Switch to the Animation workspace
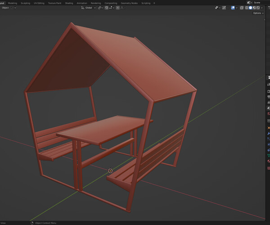 coord(82,3)
